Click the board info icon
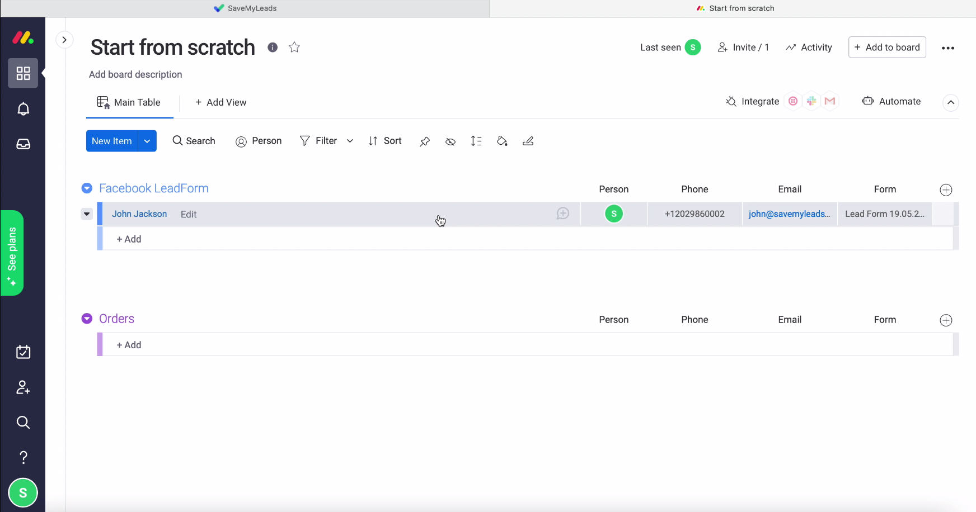The width and height of the screenshot is (976, 512). [273, 48]
